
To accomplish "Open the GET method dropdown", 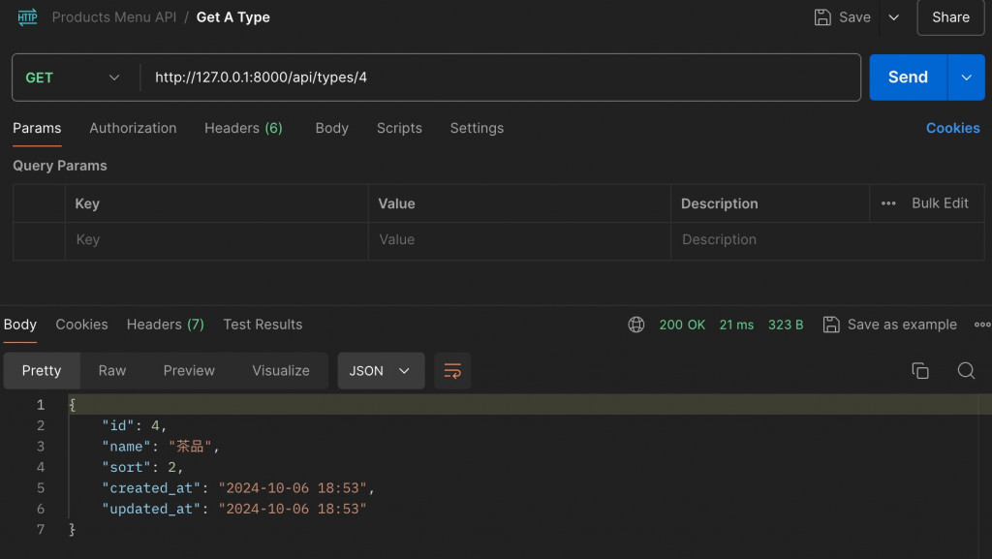I will pos(74,78).
